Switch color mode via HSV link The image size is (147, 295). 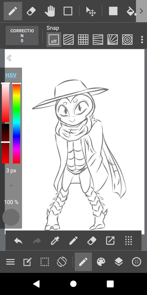click(x=11, y=75)
